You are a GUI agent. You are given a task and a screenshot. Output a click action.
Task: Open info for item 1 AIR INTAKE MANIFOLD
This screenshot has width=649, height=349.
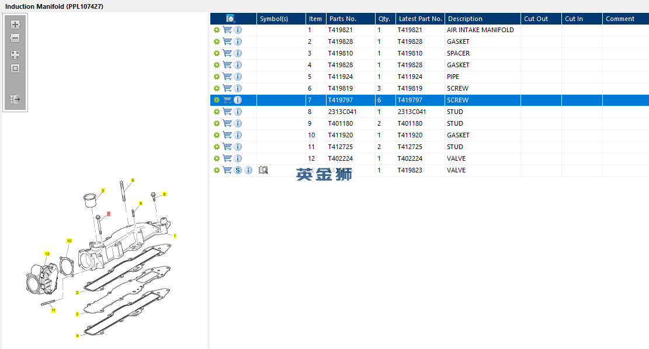[x=238, y=30]
